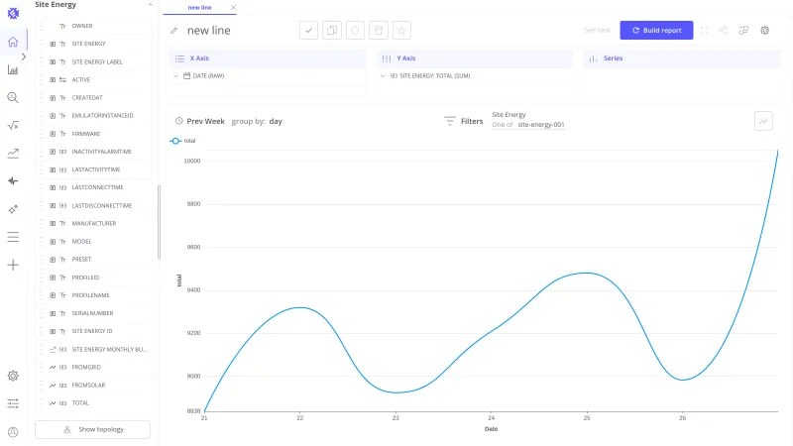Screen dimensions: 793x446
Task: Open the app logo at sidebar top
Action: (x=13, y=14)
